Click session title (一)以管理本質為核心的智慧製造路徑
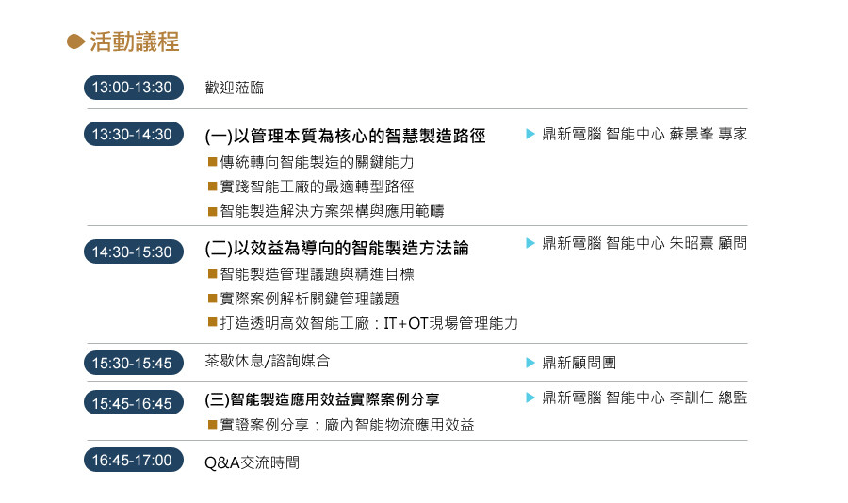 [345, 136]
